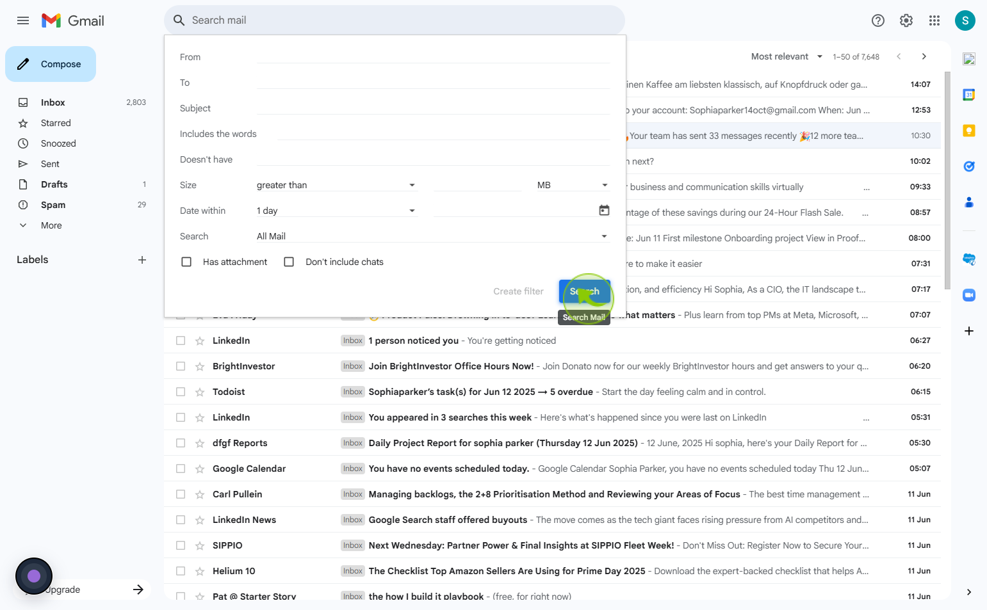Go to newer results arrow
The width and height of the screenshot is (987, 610).
[899, 56]
